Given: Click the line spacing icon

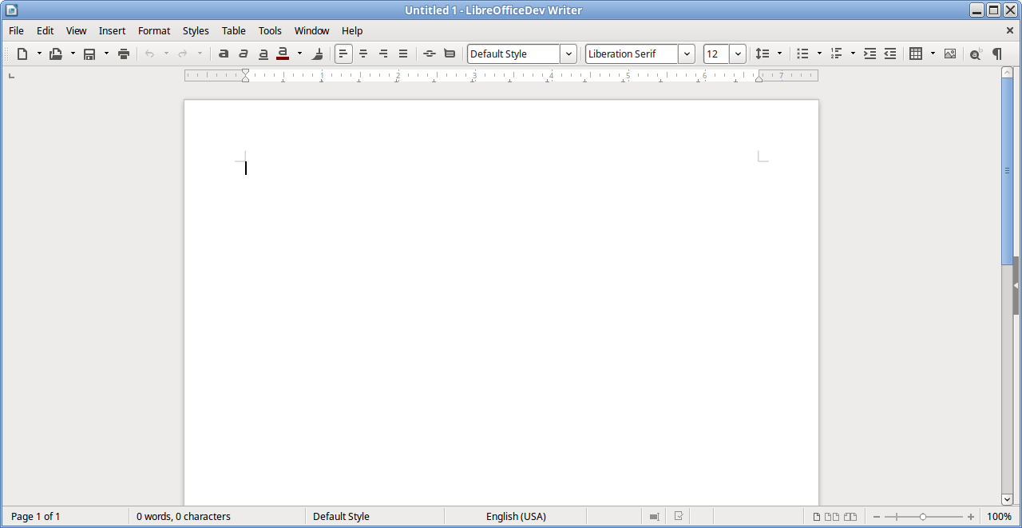Looking at the screenshot, I should point(763,54).
